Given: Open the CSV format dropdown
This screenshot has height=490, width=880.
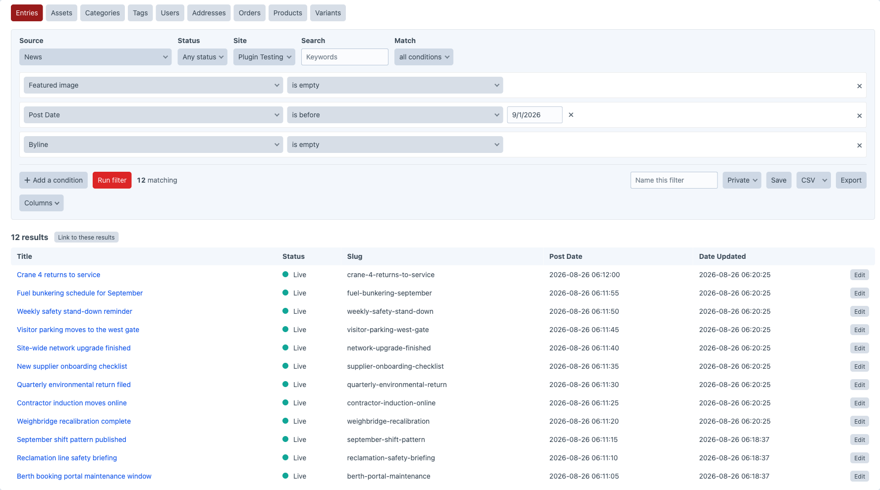Looking at the screenshot, I should point(814,180).
